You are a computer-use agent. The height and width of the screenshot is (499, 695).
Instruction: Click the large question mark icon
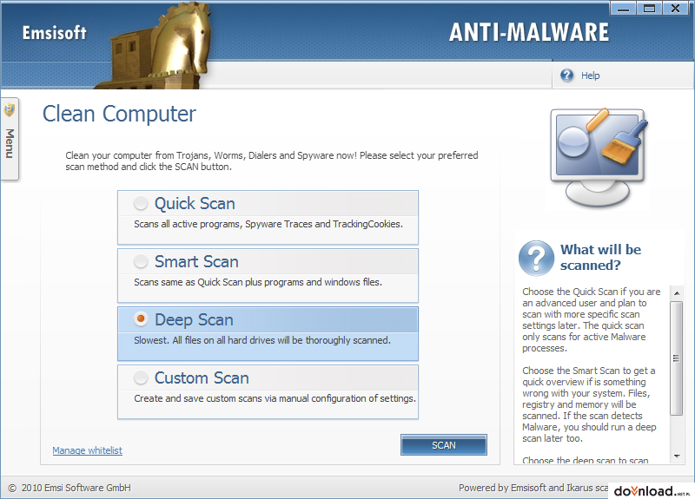(x=536, y=258)
